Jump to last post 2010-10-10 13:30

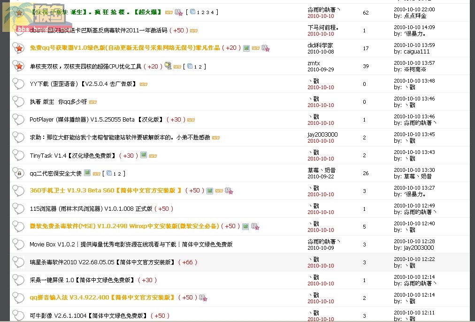(x=414, y=170)
